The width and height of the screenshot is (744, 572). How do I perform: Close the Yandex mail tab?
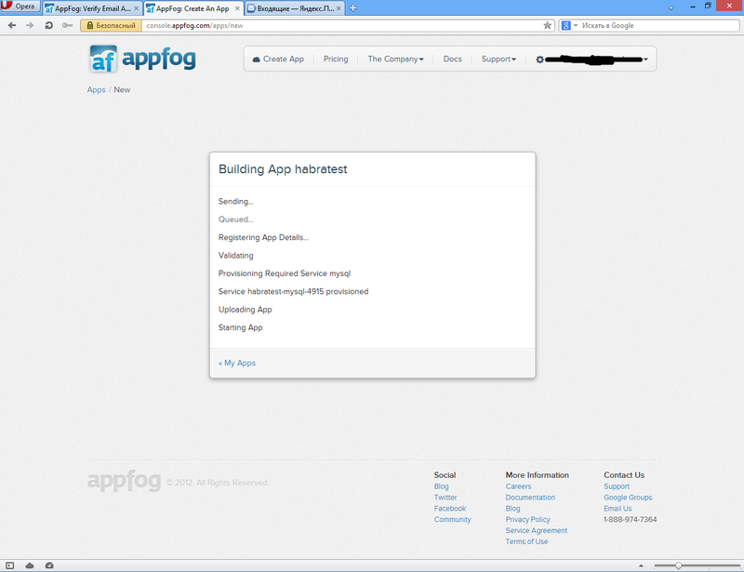339,8
